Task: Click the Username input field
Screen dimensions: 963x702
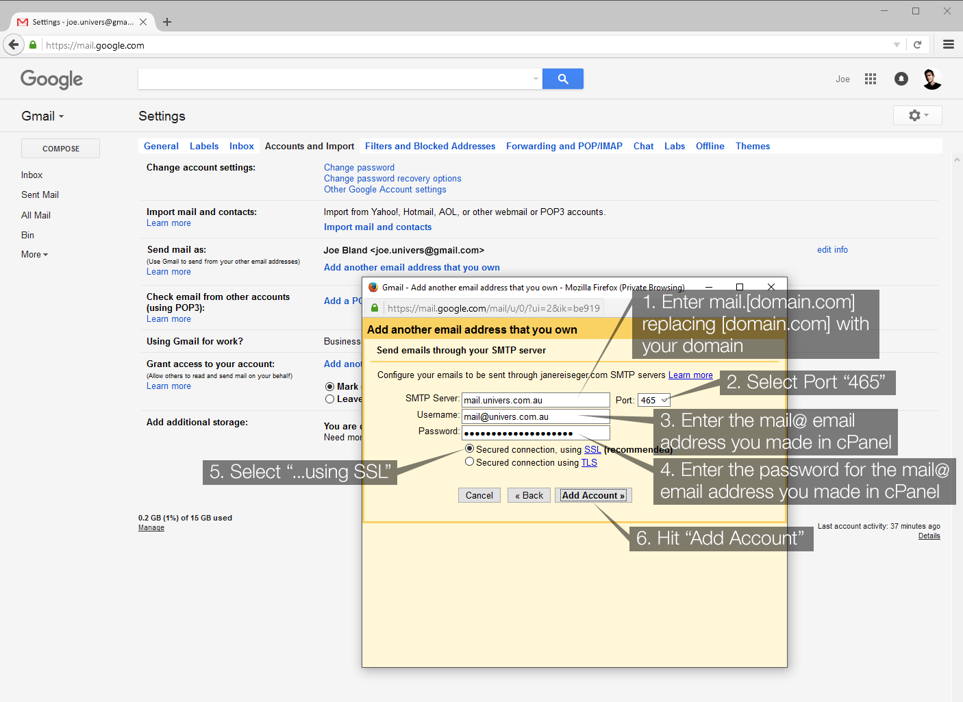Action: tap(536, 416)
